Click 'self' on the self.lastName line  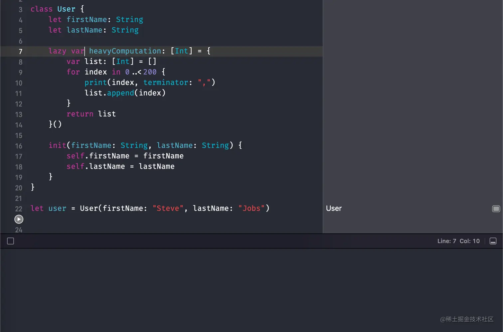[76, 166]
